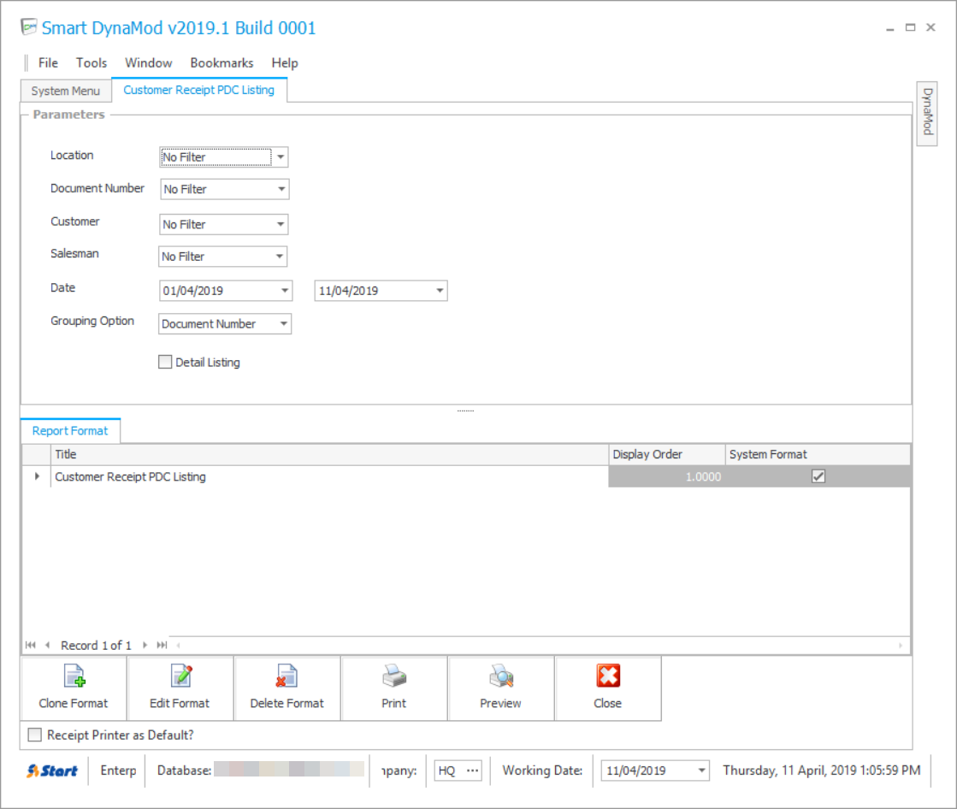957x809 pixels.
Task: Click the company ellipsis browse button
Action: pos(472,771)
